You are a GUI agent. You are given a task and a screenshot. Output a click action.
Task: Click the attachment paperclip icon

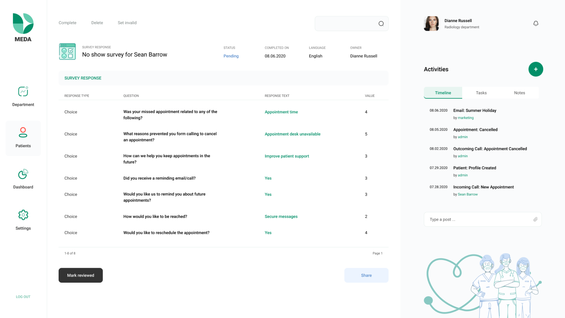point(535,219)
